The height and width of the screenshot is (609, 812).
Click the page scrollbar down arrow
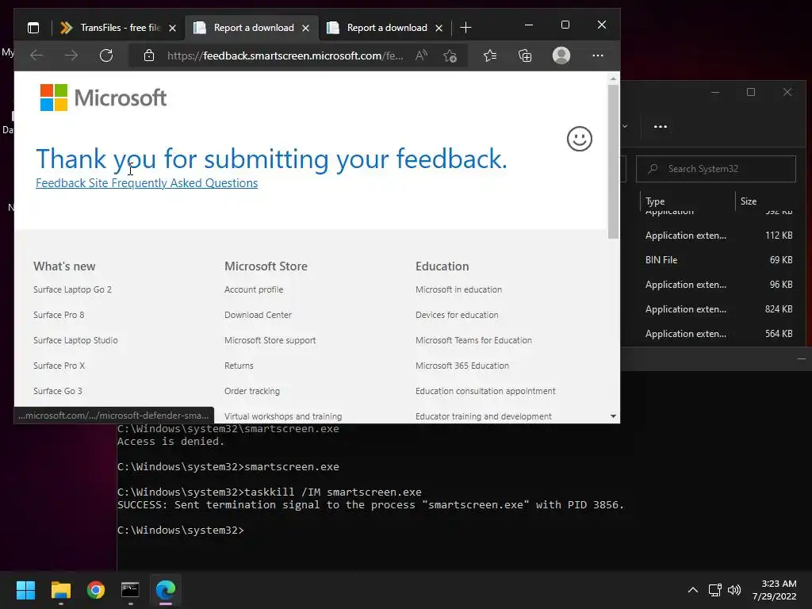613,416
